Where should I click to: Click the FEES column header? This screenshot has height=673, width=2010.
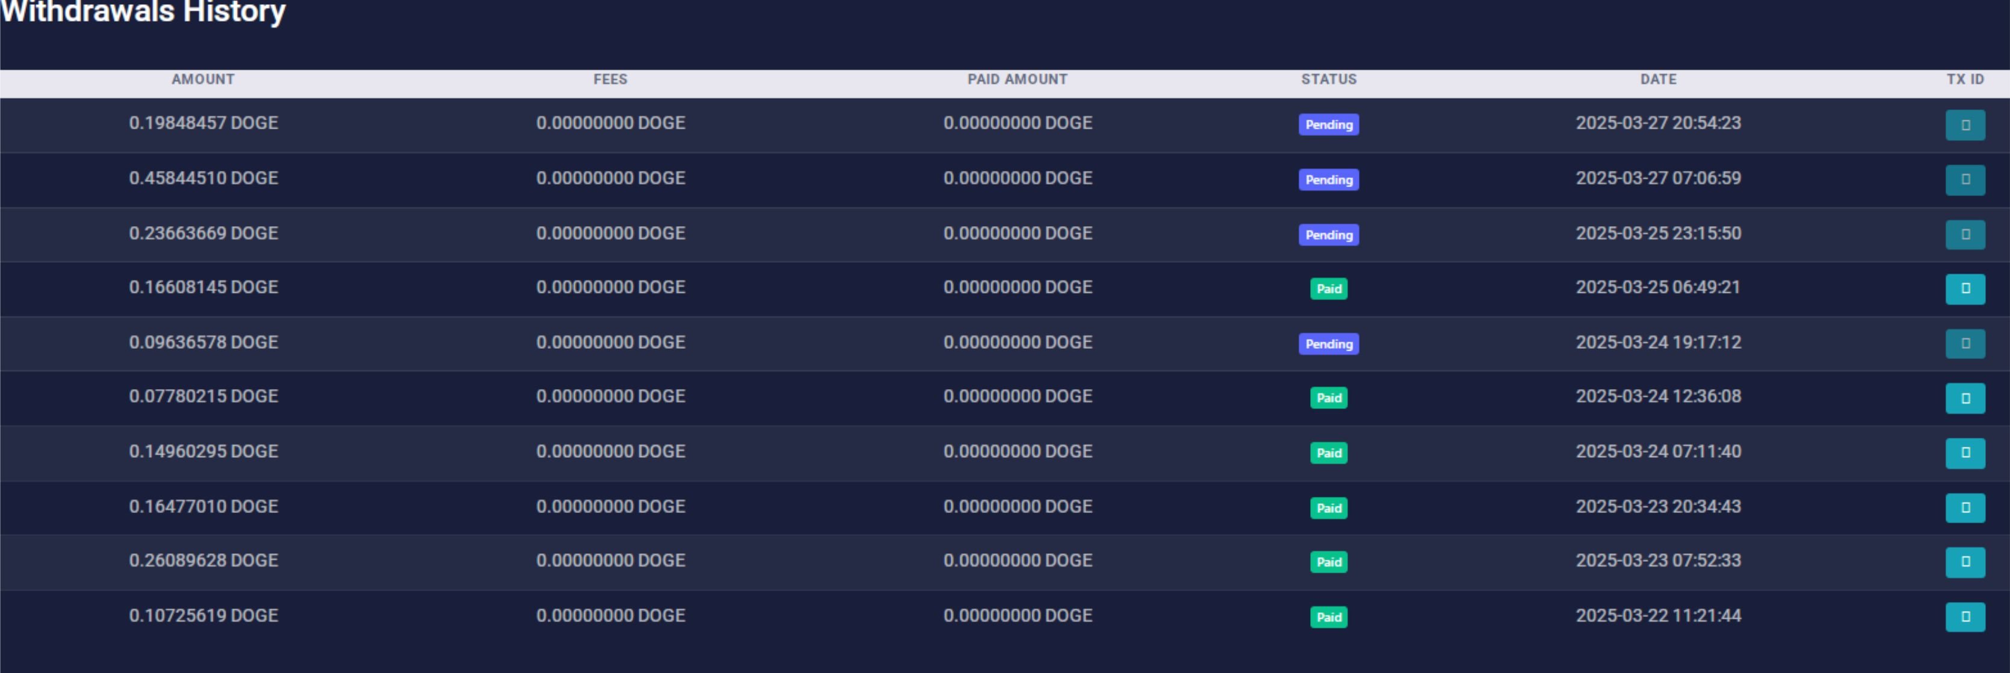click(610, 79)
